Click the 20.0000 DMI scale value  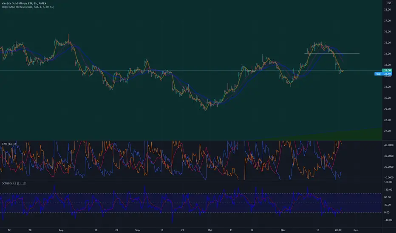[389, 167]
